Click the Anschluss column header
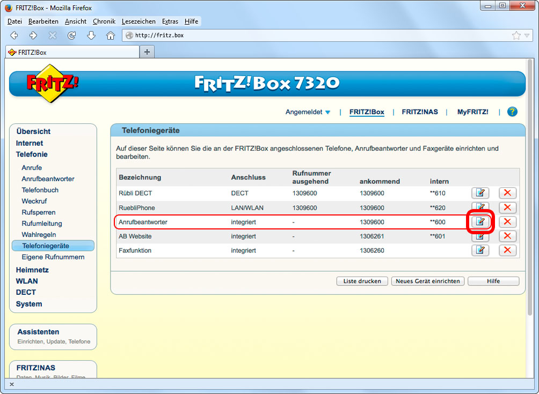Screen dimensions: 539x394 click(x=248, y=177)
